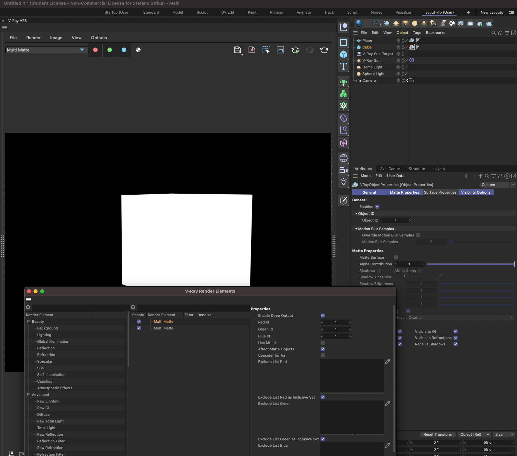Select the text spline tool in side palette

(344, 66)
